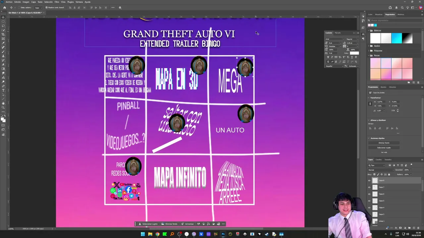Select the Horizontal Type tool
The width and height of the screenshot is (424, 238).
click(3, 90)
